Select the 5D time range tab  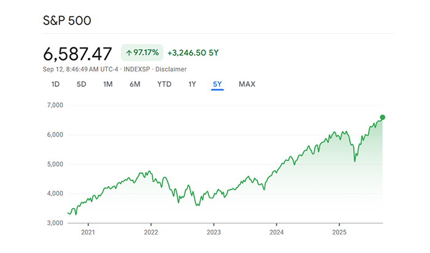(x=82, y=84)
